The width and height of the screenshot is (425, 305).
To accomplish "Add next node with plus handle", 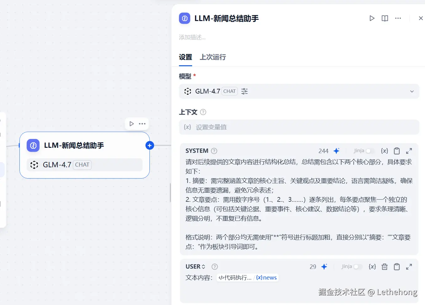I will [150, 146].
